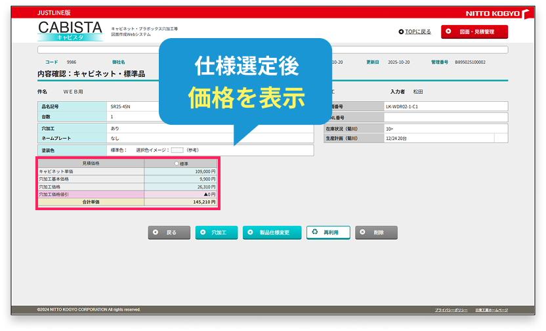546x331 pixels.
Task: Click the NITTO KOGYO logo
Action: (497, 14)
